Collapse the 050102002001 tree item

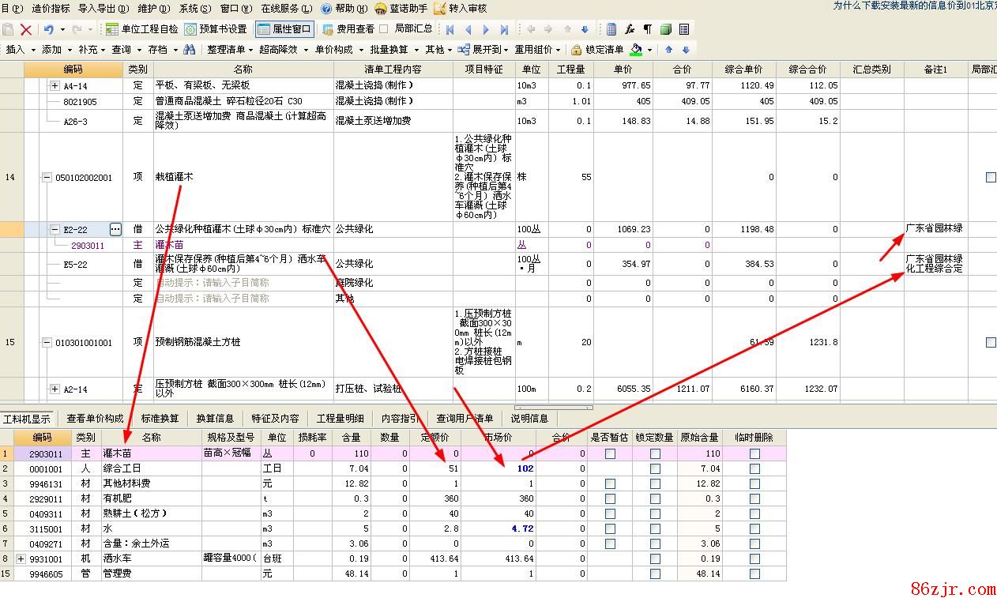pyautogui.click(x=47, y=178)
